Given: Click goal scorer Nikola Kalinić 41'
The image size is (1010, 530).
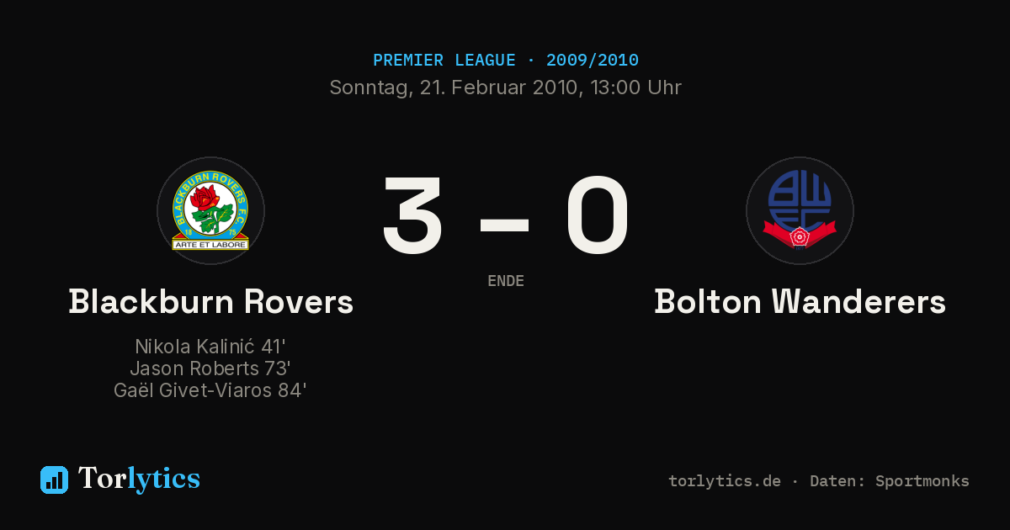Looking at the screenshot, I should 210,347.
